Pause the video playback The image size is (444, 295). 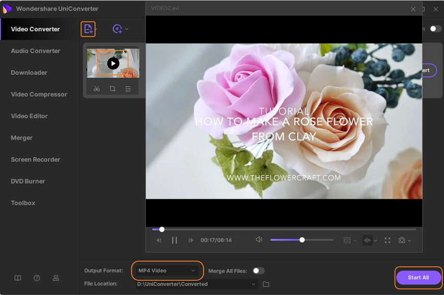point(174,241)
